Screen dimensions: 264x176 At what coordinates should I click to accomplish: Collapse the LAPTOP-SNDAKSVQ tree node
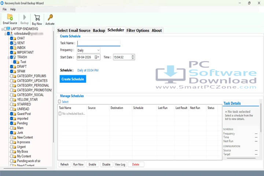point(2,29)
